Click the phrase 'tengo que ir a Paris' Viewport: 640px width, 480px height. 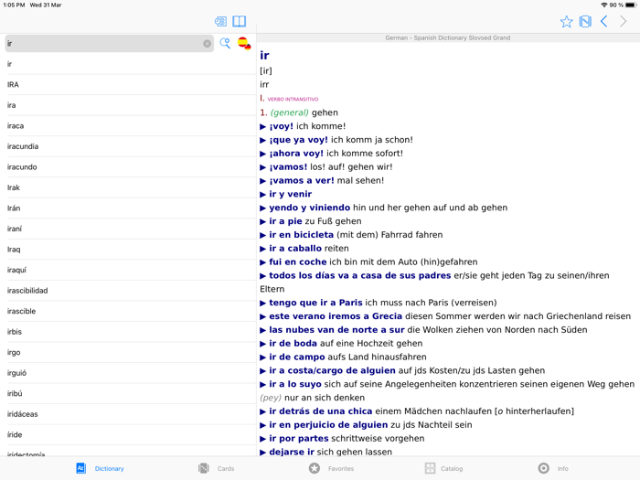click(x=315, y=303)
